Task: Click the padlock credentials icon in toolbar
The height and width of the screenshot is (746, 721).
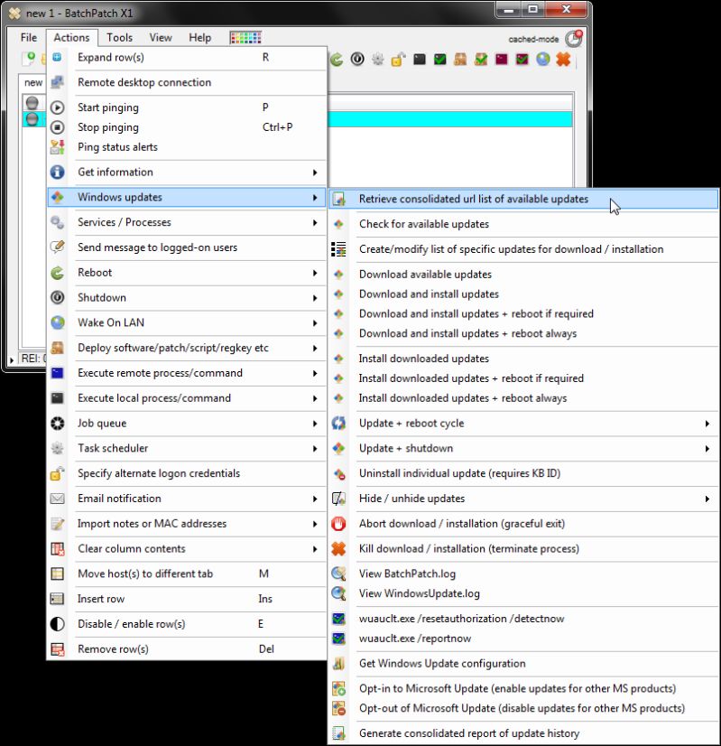Action: (x=398, y=60)
